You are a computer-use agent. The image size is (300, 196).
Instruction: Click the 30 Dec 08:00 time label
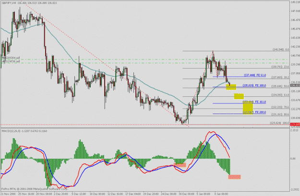pyautogui.click(x=187, y=194)
